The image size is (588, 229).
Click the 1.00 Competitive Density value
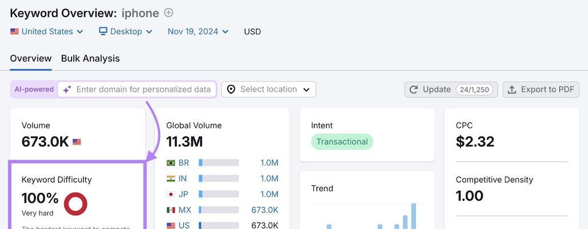[x=470, y=196]
